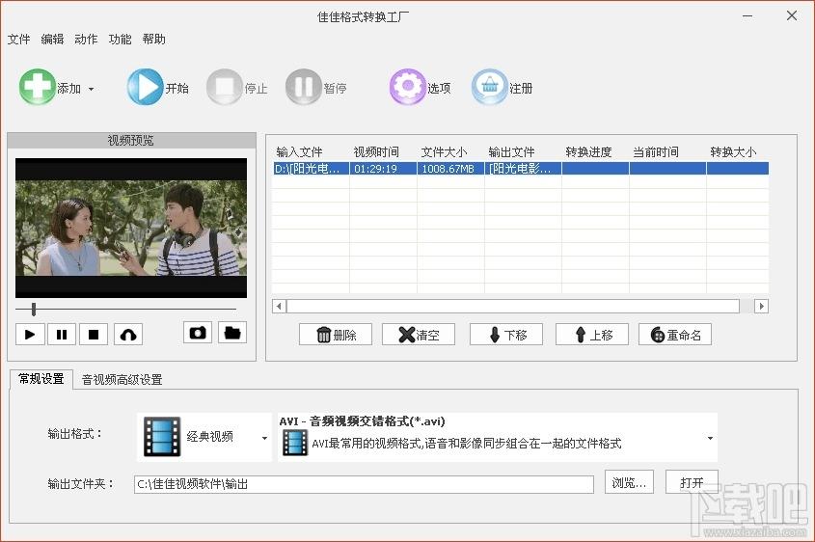Open options via the purple 选项 gear icon

[x=407, y=87]
